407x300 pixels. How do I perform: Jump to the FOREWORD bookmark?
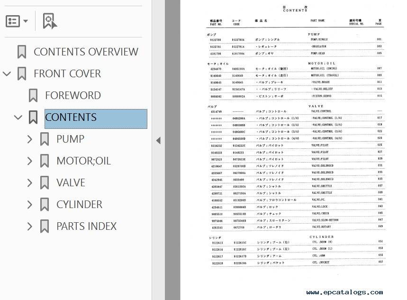[x=73, y=95]
